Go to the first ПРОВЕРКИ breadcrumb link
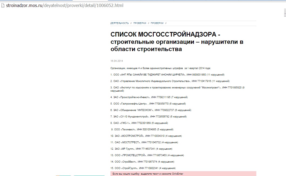Screen dimensions: 286x176 coord(140,23)
